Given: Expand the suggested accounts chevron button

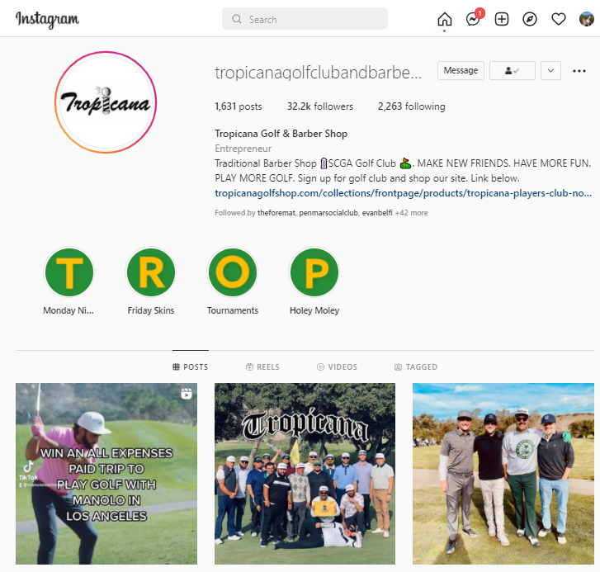Looking at the screenshot, I should (550, 70).
